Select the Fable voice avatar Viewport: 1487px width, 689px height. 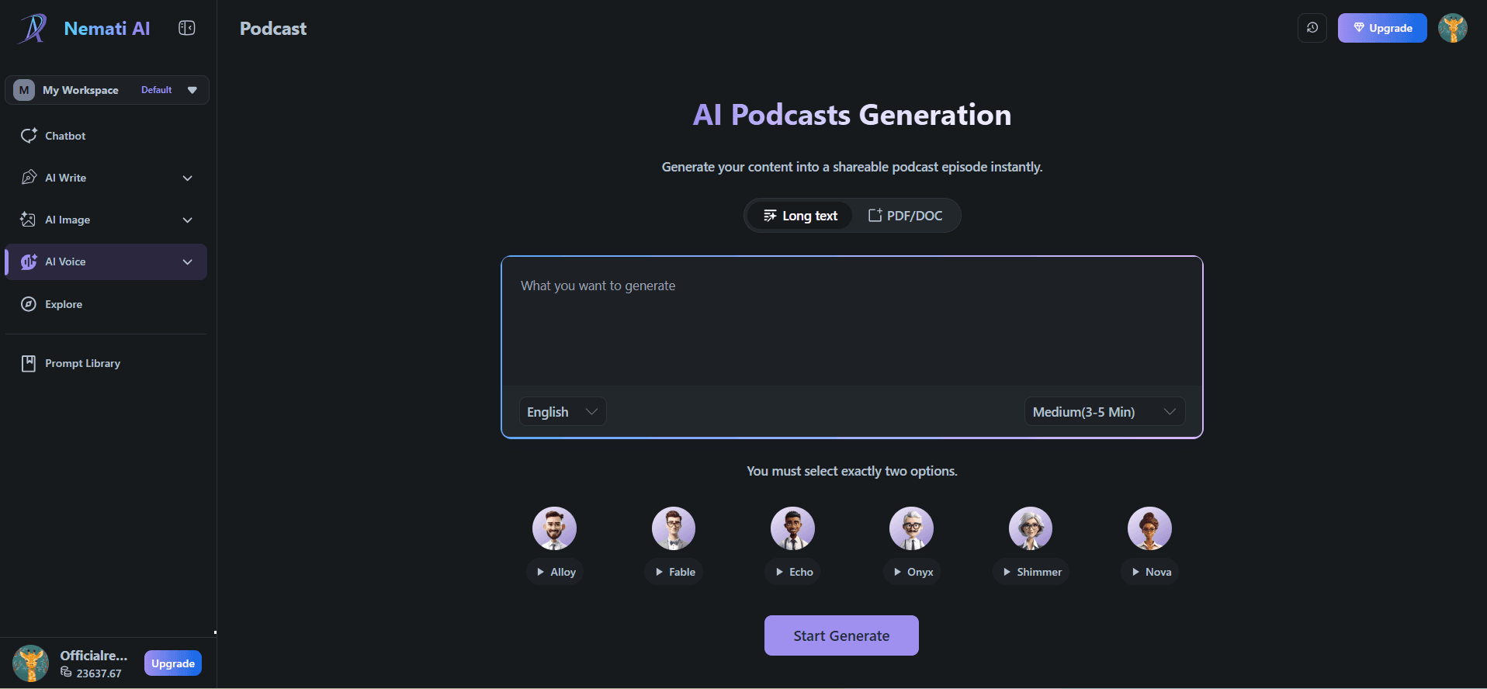pyautogui.click(x=674, y=528)
